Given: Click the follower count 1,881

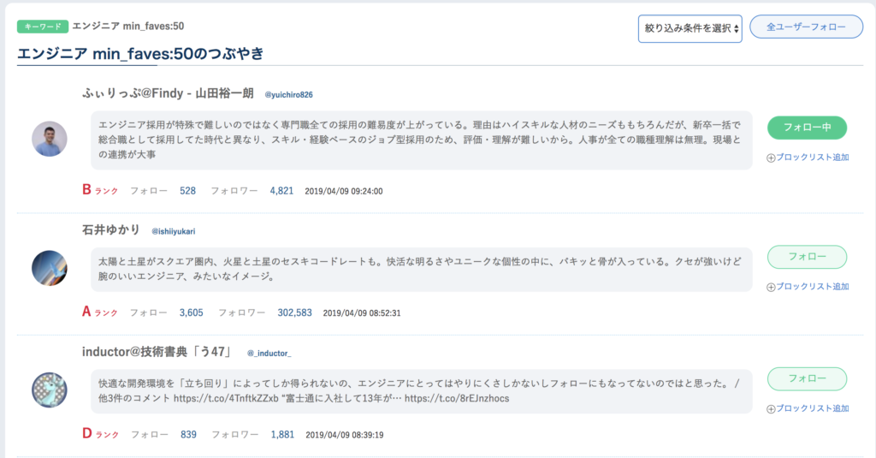Looking at the screenshot, I should point(282,434).
